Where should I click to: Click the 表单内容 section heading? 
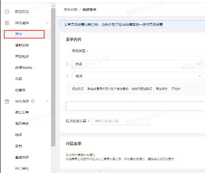click(74, 40)
